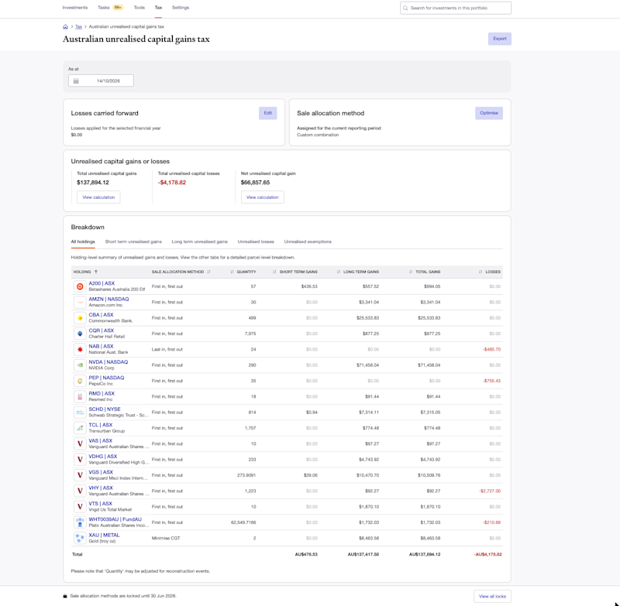620x606 pixels.
Task: Click the CQR Charter Hall logo
Action: 80,334
